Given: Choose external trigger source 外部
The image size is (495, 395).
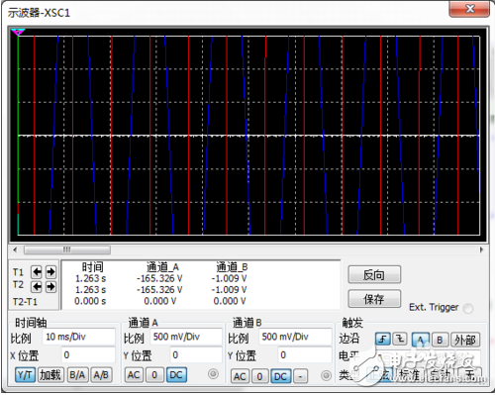Looking at the screenshot, I should click(465, 340).
